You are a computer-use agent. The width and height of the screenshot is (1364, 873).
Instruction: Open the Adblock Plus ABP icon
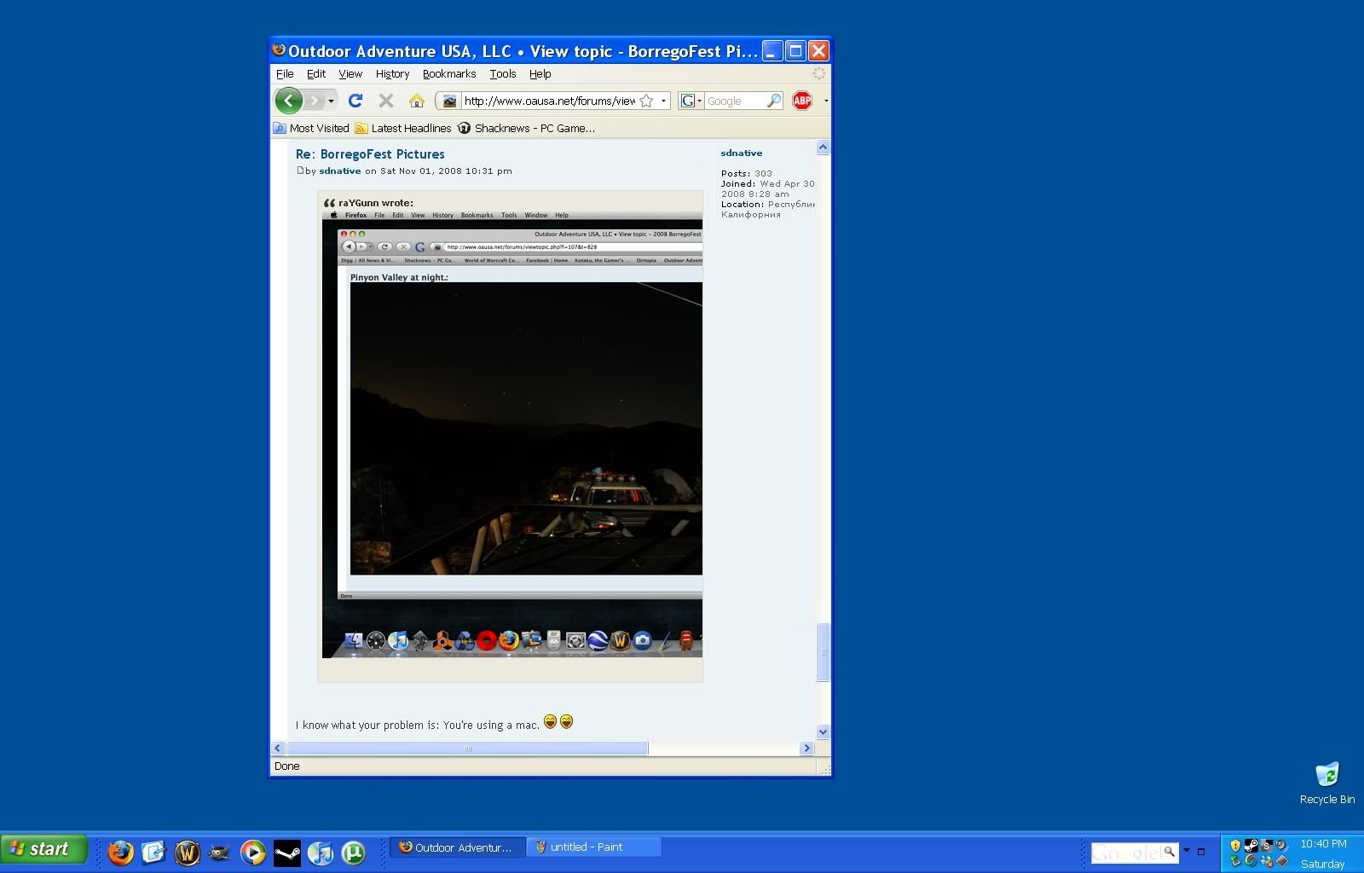coord(801,101)
